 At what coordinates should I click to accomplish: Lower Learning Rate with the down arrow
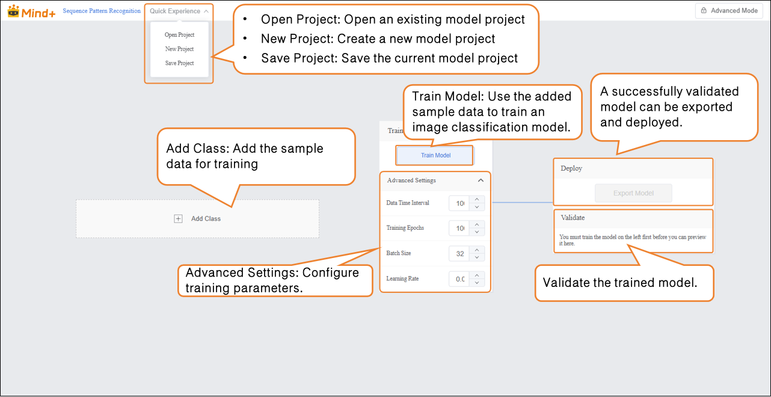pyautogui.click(x=476, y=283)
